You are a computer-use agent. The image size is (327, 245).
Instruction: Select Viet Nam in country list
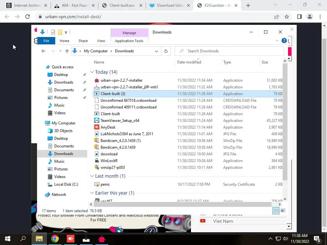[223, 221]
